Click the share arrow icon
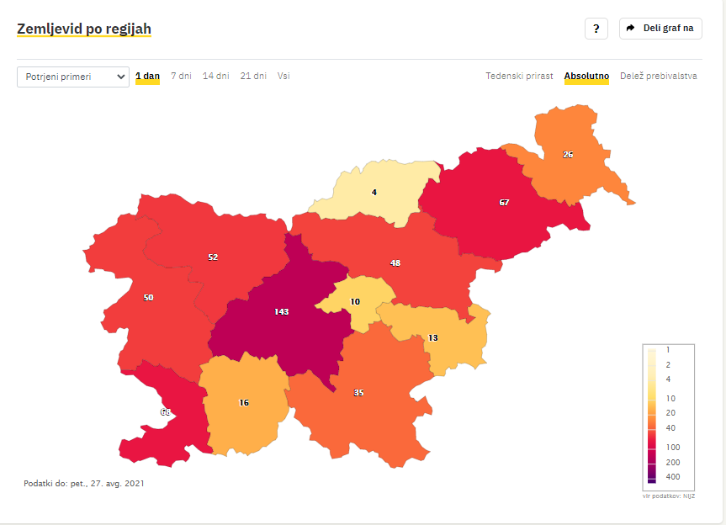The image size is (726, 525). (x=630, y=29)
